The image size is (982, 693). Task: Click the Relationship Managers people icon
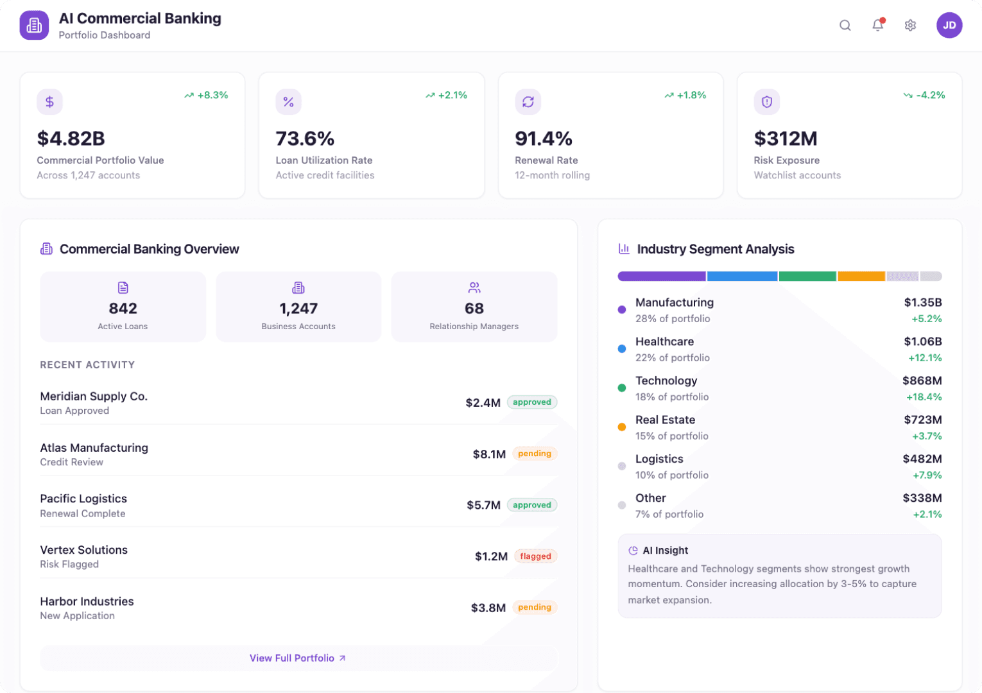tap(474, 287)
